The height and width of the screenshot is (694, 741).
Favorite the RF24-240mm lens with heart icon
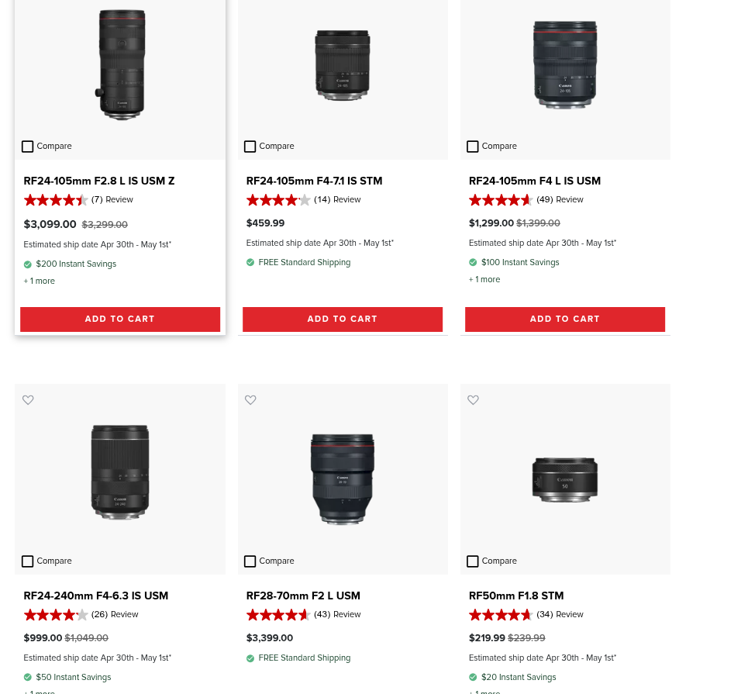28,400
